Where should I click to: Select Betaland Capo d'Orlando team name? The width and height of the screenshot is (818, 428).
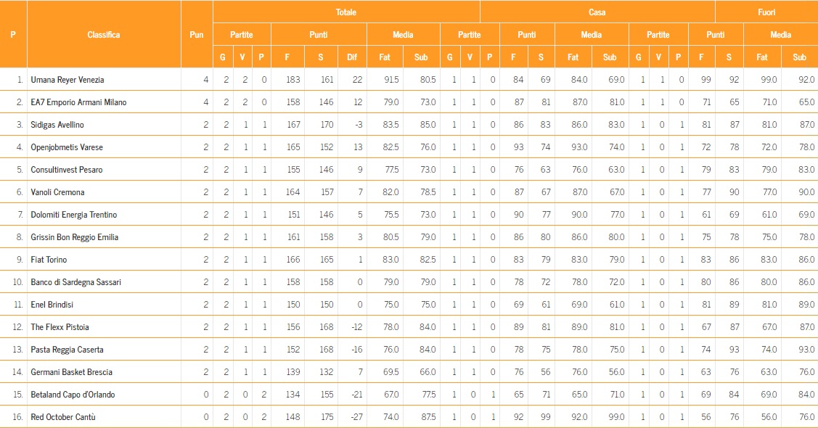coord(73,395)
